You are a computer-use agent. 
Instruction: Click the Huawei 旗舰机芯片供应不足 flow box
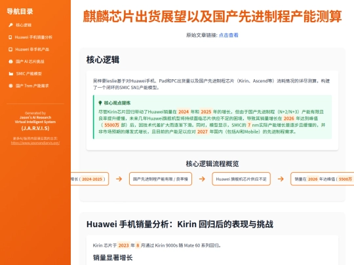(x=241, y=179)
